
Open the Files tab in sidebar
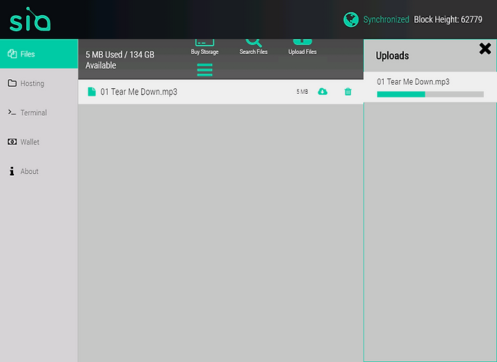39,54
